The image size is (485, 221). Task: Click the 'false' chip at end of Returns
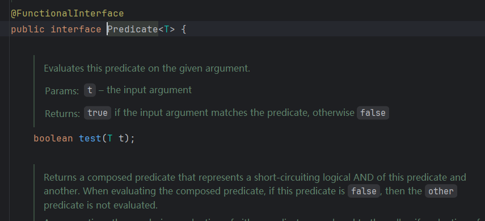373,113
